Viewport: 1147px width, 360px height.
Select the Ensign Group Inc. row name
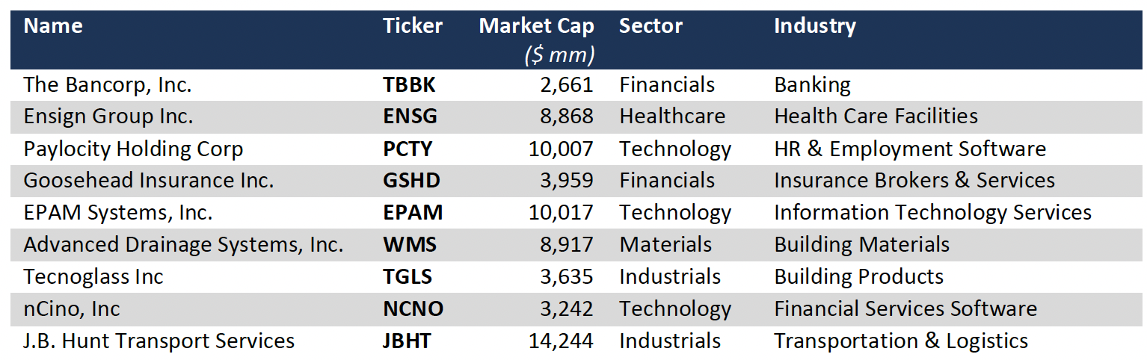pyautogui.click(x=108, y=117)
